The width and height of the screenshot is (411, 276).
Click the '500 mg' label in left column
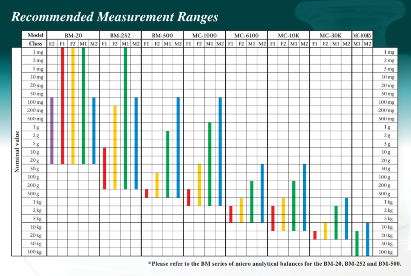[x=35, y=119]
